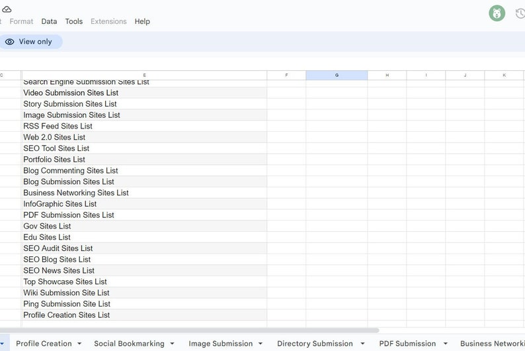The image size is (525, 351).
Task: Click the anonymous user avatar icon
Action: click(497, 13)
